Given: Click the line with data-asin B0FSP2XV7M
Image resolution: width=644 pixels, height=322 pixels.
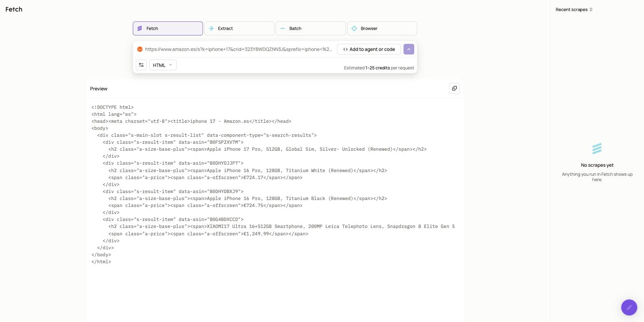Looking at the screenshot, I should coord(173,142).
